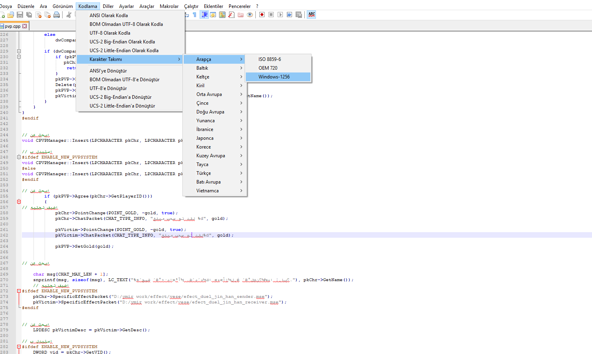Open the Eklentiler menu
592x354 pixels.
214,6
